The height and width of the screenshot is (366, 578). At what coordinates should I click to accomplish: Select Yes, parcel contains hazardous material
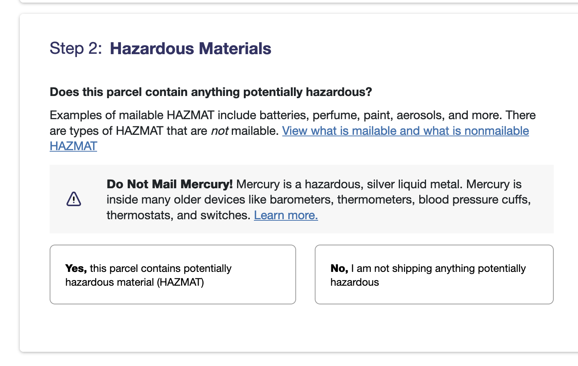point(173,274)
